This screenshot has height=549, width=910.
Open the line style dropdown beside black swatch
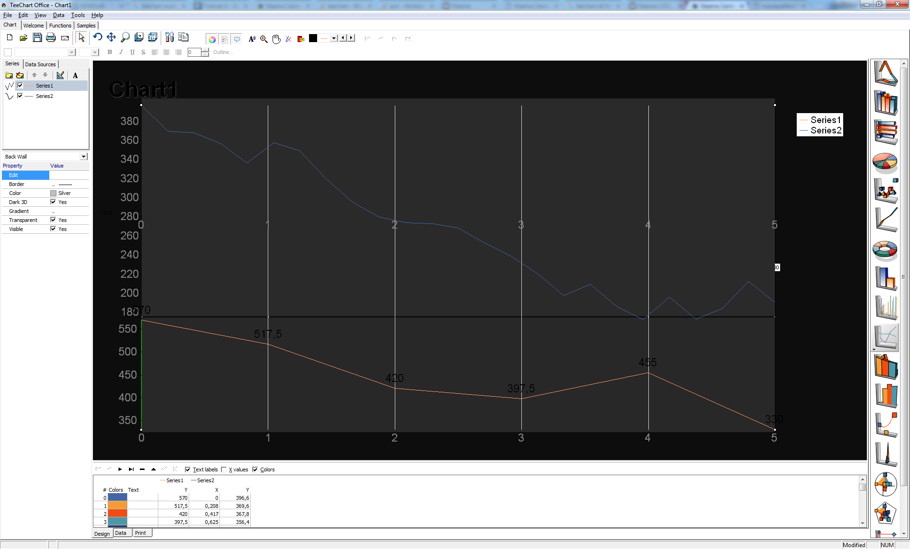(334, 38)
